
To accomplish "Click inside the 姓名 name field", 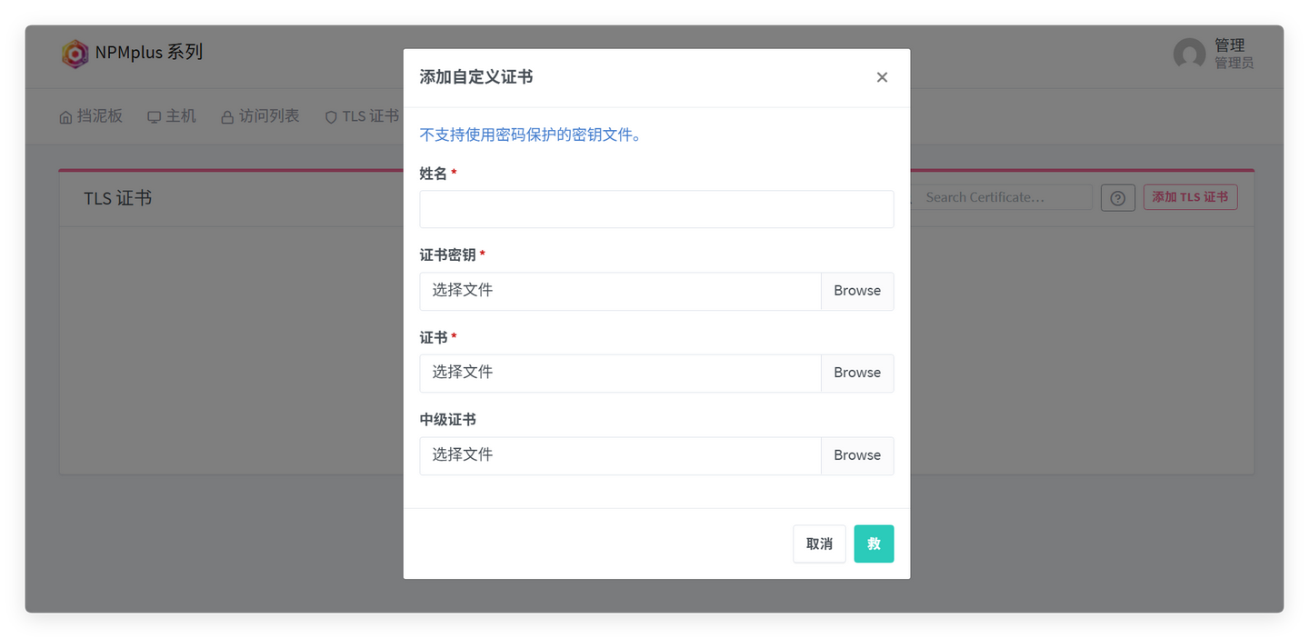I will (x=656, y=209).
